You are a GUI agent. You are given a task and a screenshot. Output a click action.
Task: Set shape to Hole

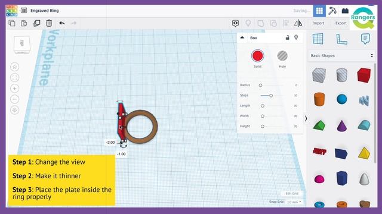tap(282, 56)
